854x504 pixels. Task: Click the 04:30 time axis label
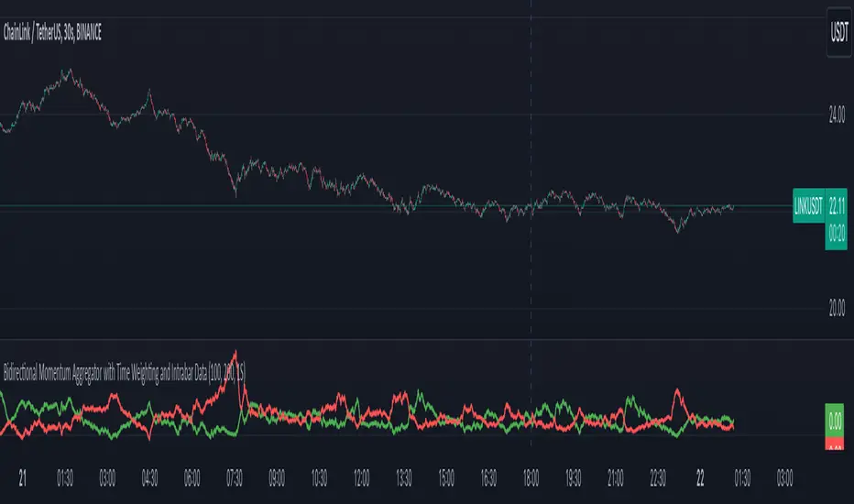tap(149, 478)
